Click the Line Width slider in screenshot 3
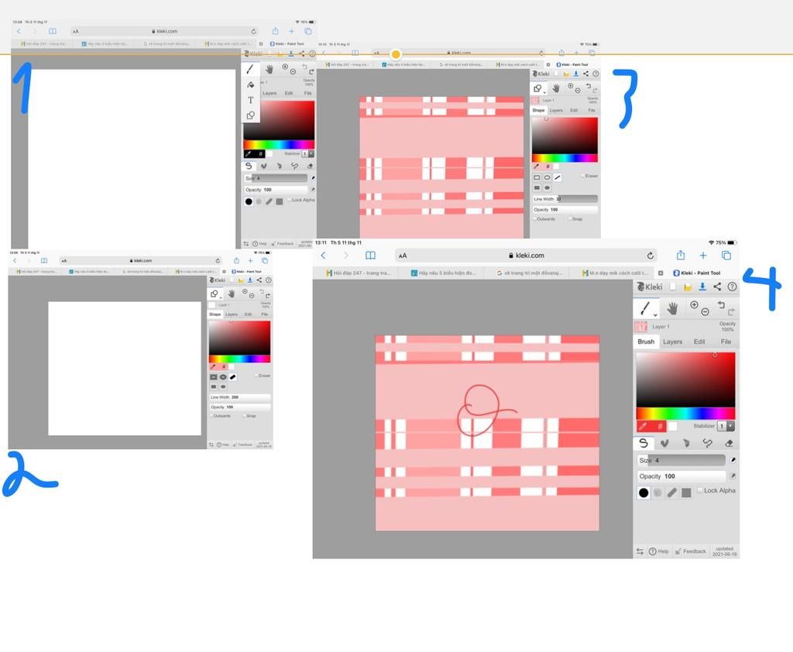 point(565,199)
